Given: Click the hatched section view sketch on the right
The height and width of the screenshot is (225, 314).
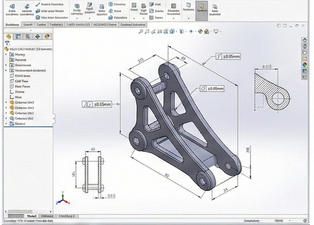Looking at the screenshot, I should point(272,92).
